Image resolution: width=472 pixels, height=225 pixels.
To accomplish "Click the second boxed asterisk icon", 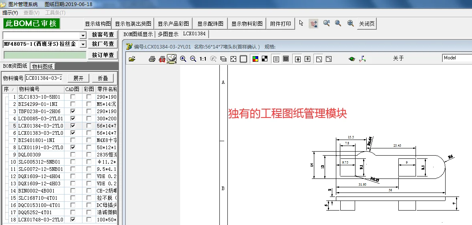I will 307,59.
